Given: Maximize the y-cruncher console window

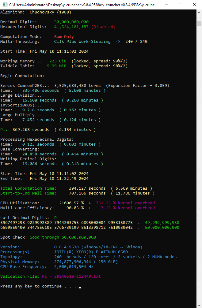Looking at the screenshot, I should pos(180,5).
